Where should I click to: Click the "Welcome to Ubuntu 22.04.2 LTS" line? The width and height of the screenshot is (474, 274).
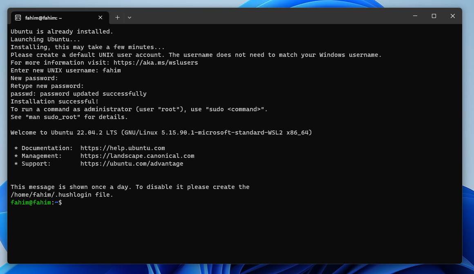[x=161, y=133]
